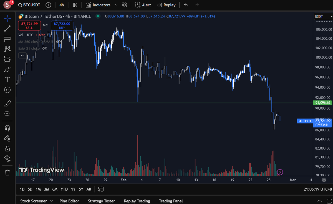Select the Brush drawing tool

pos(7,69)
